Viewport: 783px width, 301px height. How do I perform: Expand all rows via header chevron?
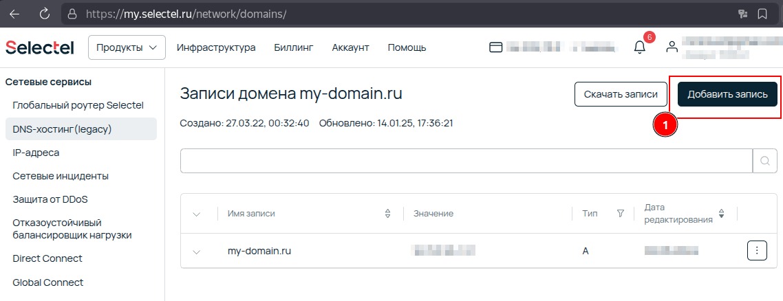[197, 214]
